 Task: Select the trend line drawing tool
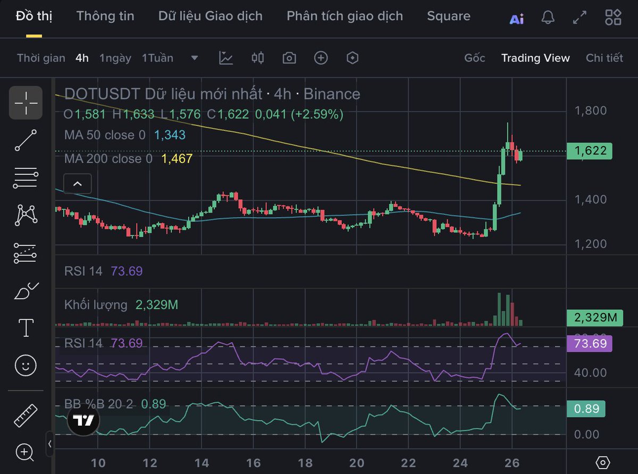point(26,140)
